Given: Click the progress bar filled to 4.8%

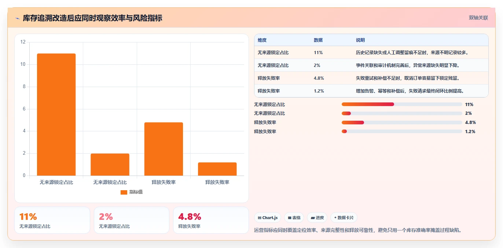Looking at the screenshot, I should (402, 123).
